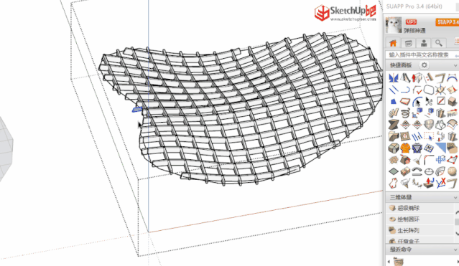
Task: Select the orange T-shirt icon
Action: tap(405, 148)
